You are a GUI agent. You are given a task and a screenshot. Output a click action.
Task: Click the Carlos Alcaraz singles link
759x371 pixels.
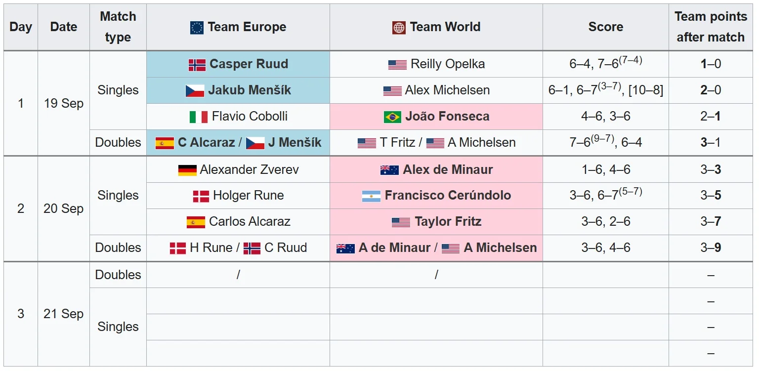249,222
